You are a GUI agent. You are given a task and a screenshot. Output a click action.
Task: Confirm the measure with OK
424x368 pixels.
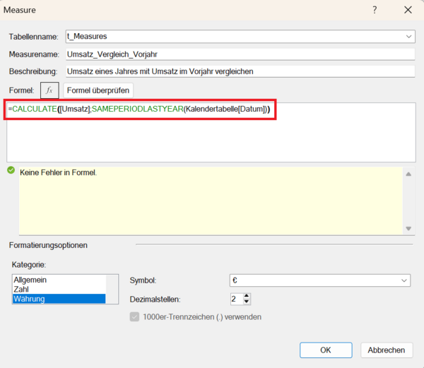pyautogui.click(x=325, y=350)
